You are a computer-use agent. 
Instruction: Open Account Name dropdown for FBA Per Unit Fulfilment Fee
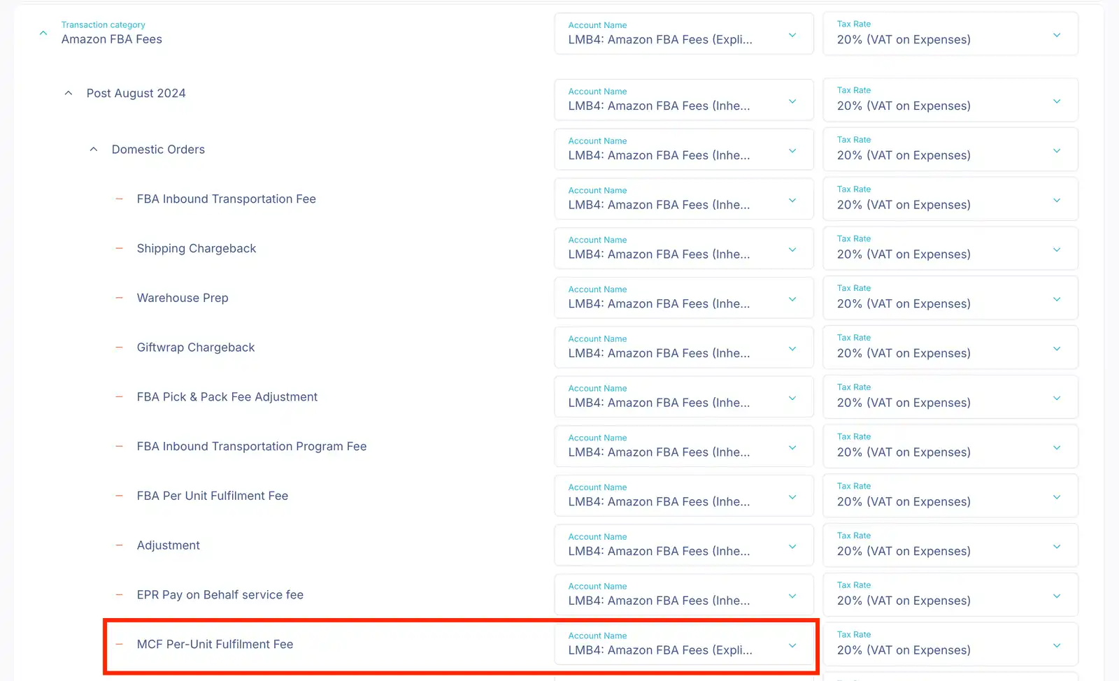click(684, 496)
